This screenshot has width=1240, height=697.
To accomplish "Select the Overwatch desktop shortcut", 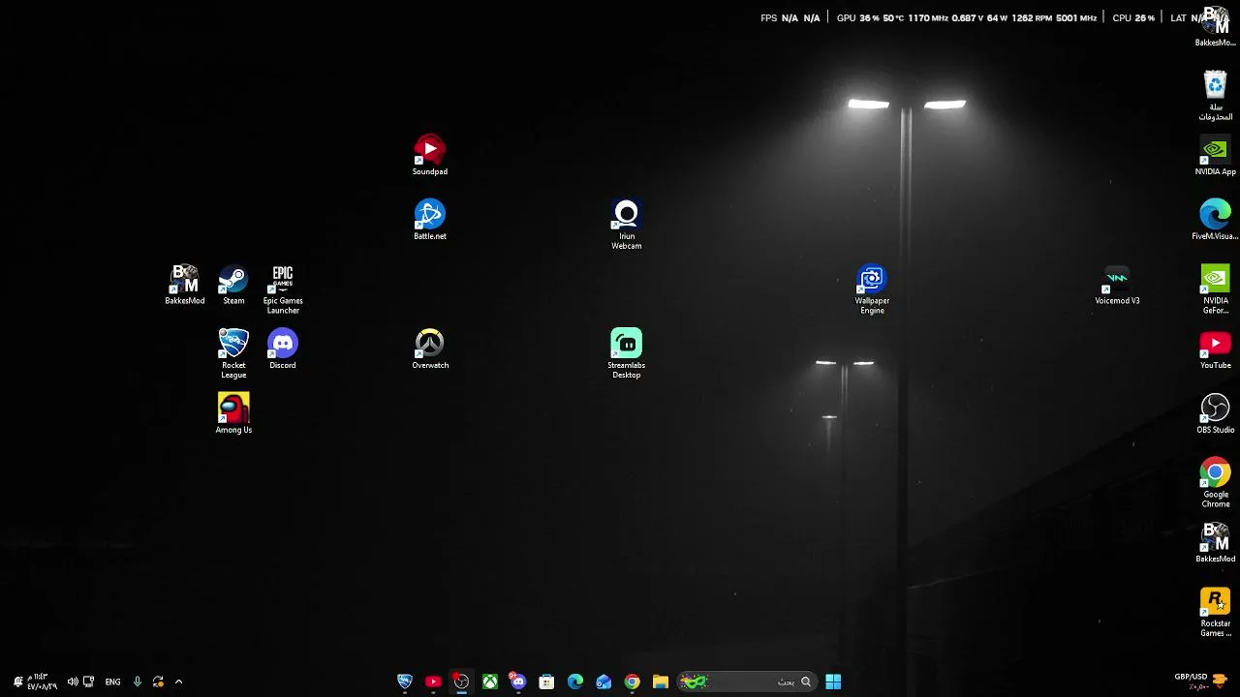I will [x=430, y=348].
